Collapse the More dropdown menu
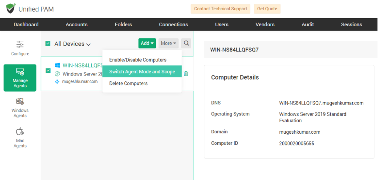 pos(168,43)
